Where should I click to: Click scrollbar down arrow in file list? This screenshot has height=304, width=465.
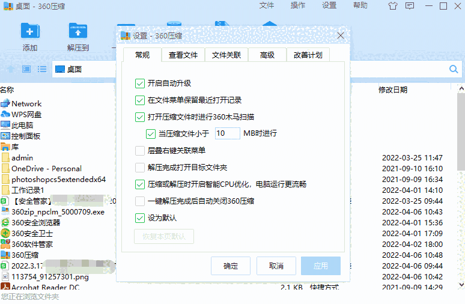[461, 284]
